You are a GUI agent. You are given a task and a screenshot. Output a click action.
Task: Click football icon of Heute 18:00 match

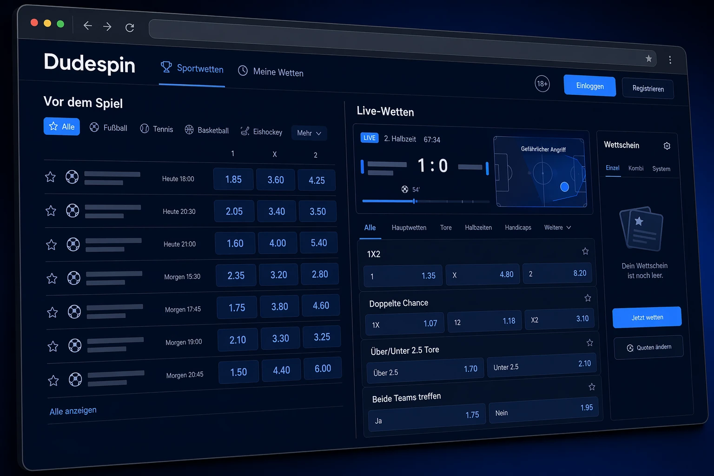pos(72,177)
